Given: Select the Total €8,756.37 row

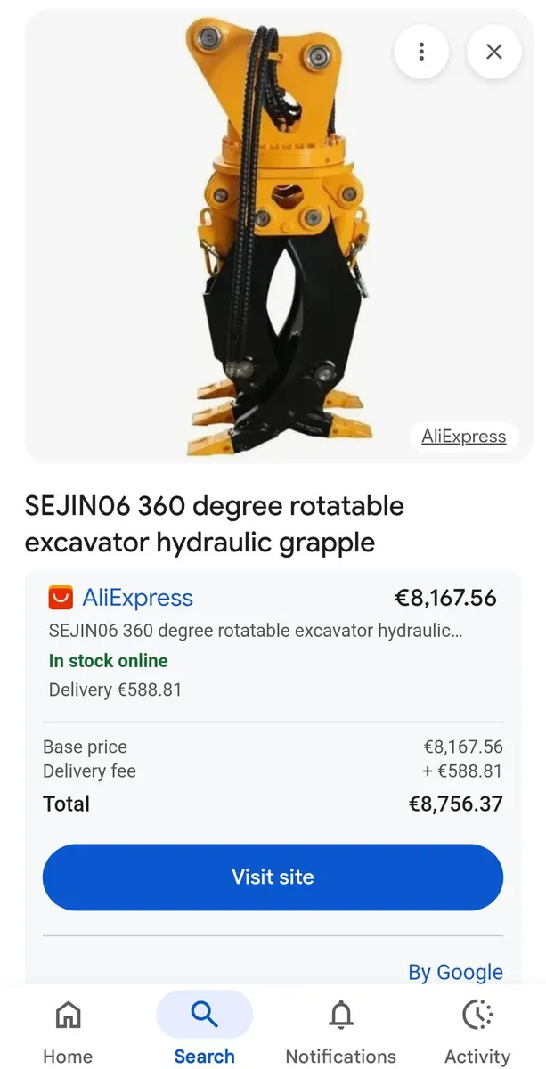Looking at the screenshot, I should [273, 804].
